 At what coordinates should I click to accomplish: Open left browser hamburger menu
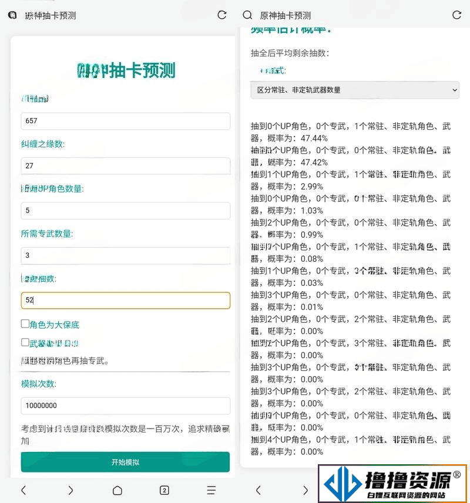click(211, 490)
